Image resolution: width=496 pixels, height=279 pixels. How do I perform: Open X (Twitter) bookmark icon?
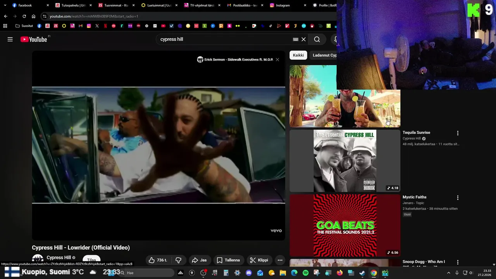(97, 26)
